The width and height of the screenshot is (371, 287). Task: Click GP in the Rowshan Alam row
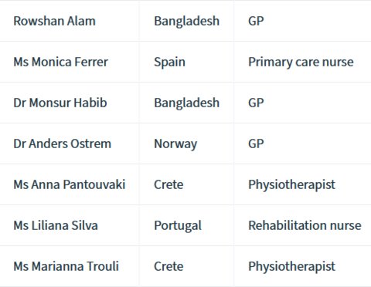(256, 21)
